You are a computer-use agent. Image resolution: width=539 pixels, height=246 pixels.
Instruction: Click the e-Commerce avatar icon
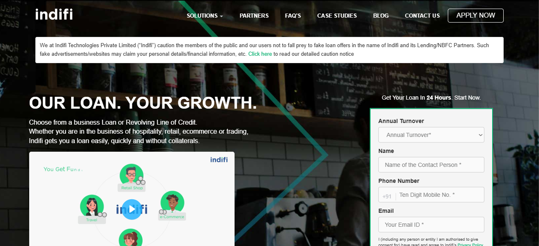(172, 203)
